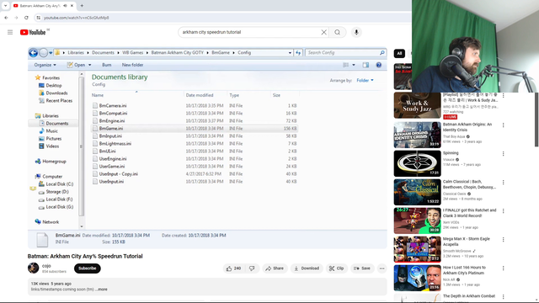Open options menu for Mega Man X video

[504, 239]
